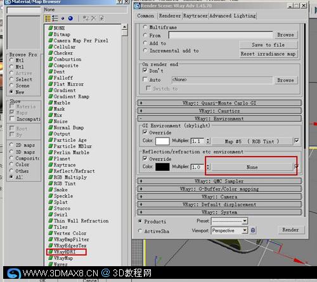
Task: Select the 2D maps filter radio button
Action: [x=11, y=145]
